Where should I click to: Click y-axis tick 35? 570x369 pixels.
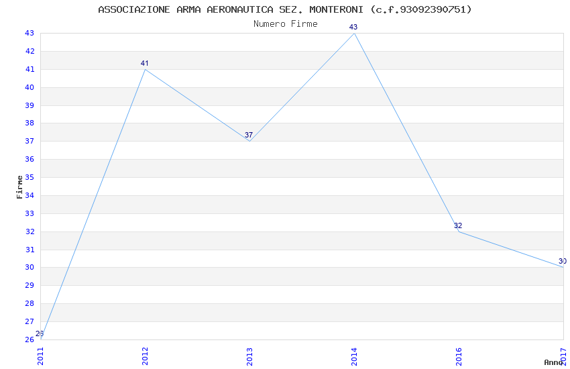click(x=30, y=177)
